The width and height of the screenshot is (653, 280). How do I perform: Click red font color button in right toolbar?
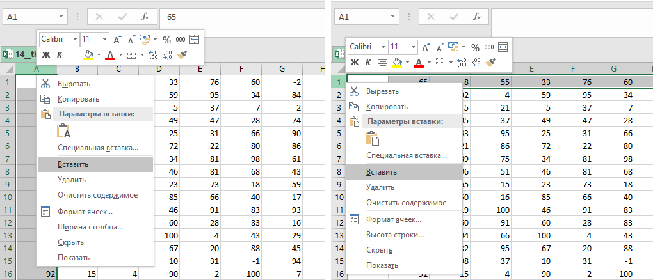pos(419,63)
